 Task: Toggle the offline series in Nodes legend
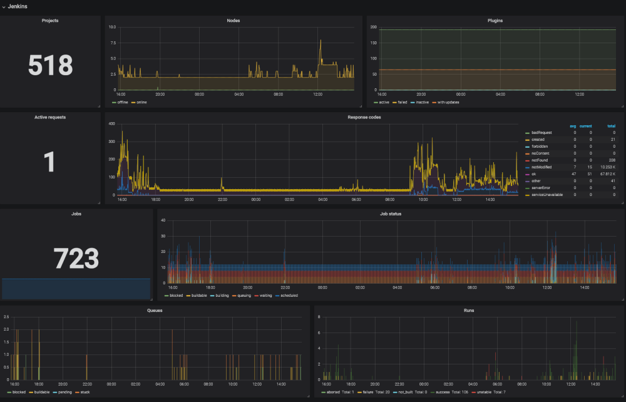[x=121, y=102]
